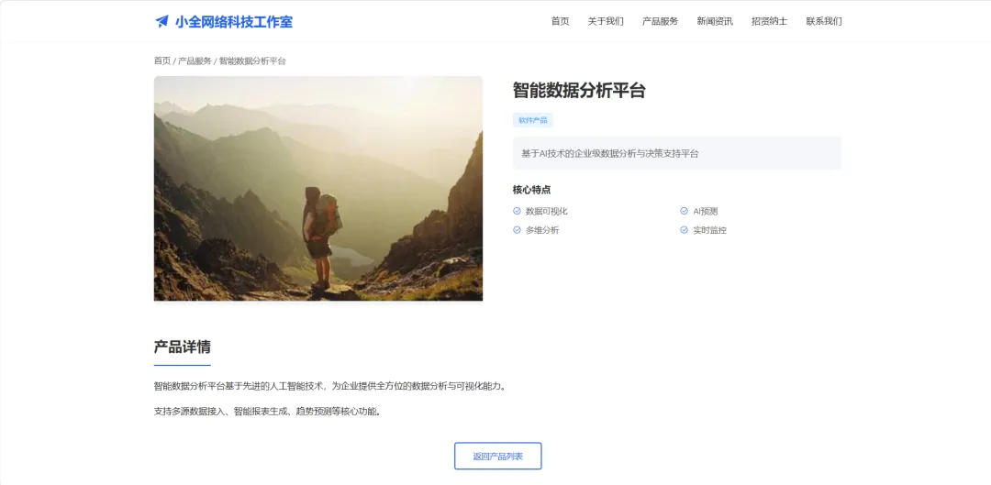Open the 招贤纳士 page
The width and height of the screenshot is (991, 485).
(769, 21)
